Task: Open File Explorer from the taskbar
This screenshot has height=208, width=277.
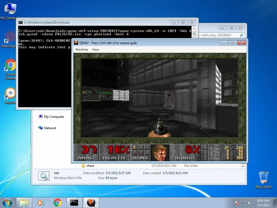Action: [24, 203]
